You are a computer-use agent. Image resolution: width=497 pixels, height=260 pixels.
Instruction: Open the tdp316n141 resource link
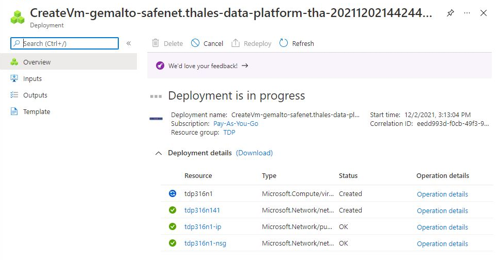pos(202,210)
